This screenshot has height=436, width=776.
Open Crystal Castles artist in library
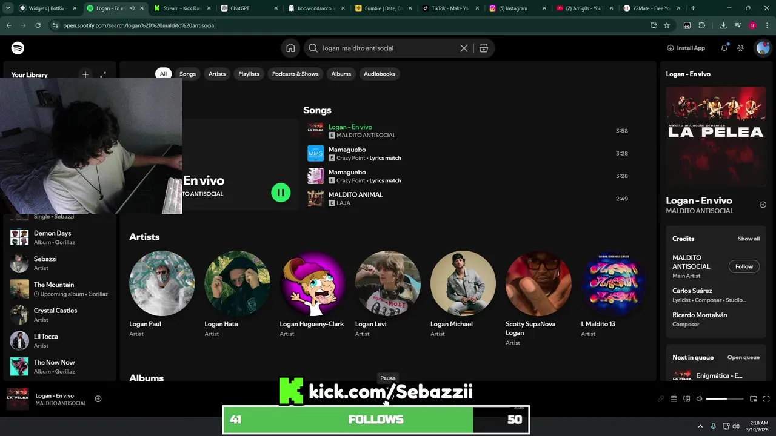pyautogui.click(x=59, y=315)
